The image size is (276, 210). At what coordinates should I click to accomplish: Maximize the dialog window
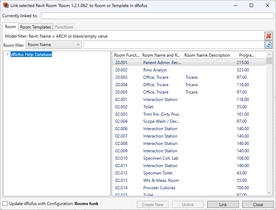(x=251, y=5)
